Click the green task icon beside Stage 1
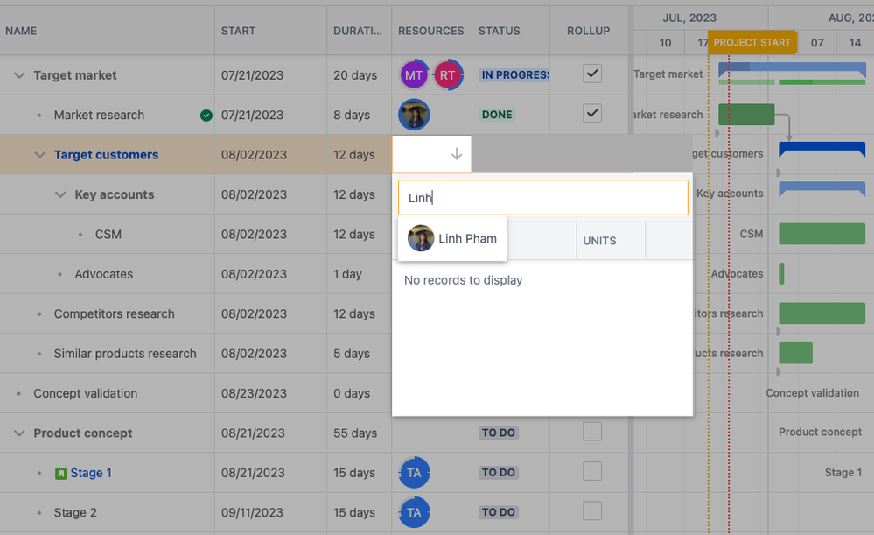 (60, 473)
